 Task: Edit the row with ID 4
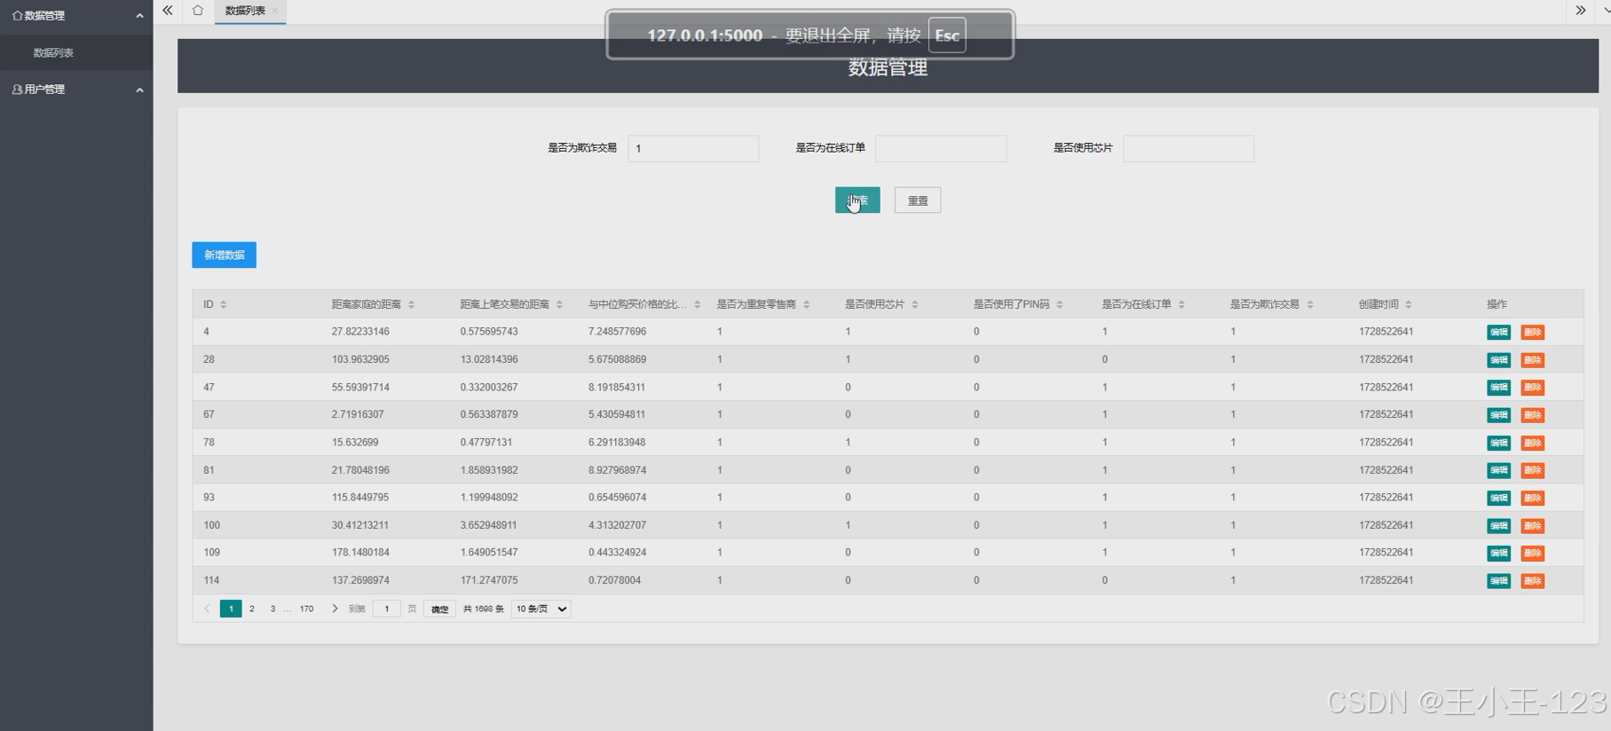(x=1498, y=332)
